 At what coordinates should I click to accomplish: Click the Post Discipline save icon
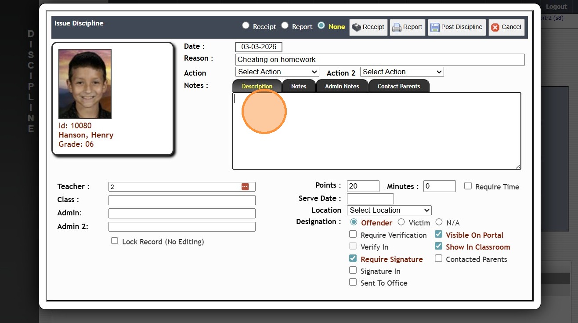point(457,27)
